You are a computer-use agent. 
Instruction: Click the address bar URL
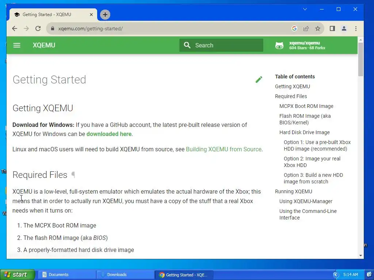(91, 28)
